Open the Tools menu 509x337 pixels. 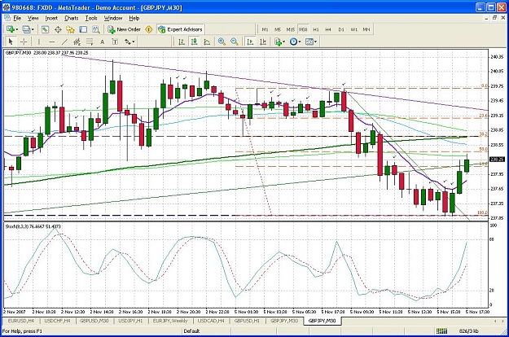91,18
